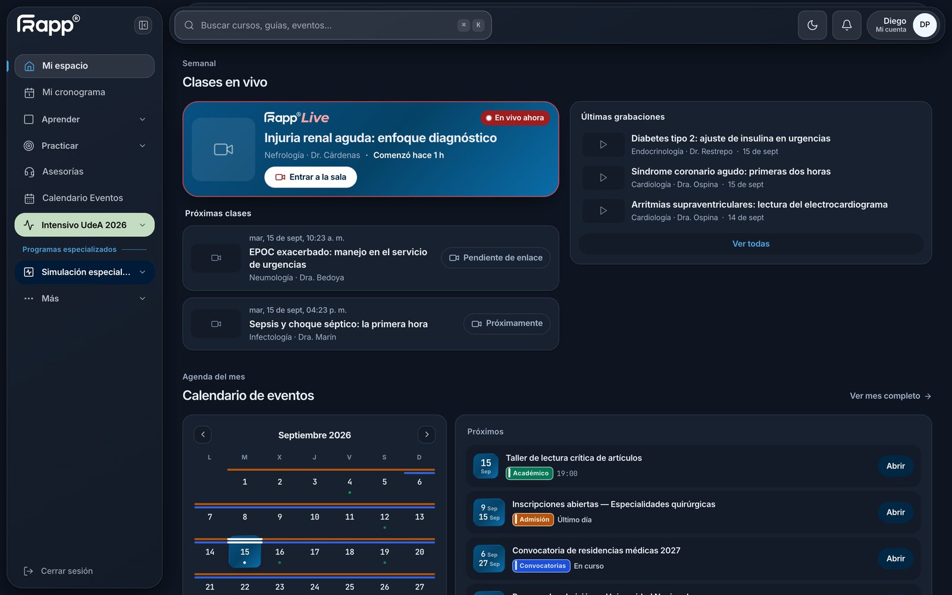Image resolution: width=952 pixels, height=595 pixels.
Task: Click the Mi cronograma calendar icon
Action: (29, 93)
